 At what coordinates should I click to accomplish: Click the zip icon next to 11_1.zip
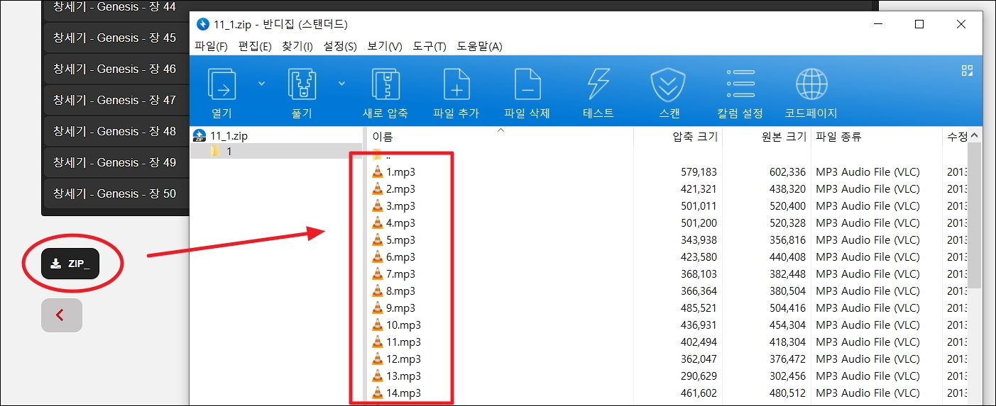pos(199,136)
